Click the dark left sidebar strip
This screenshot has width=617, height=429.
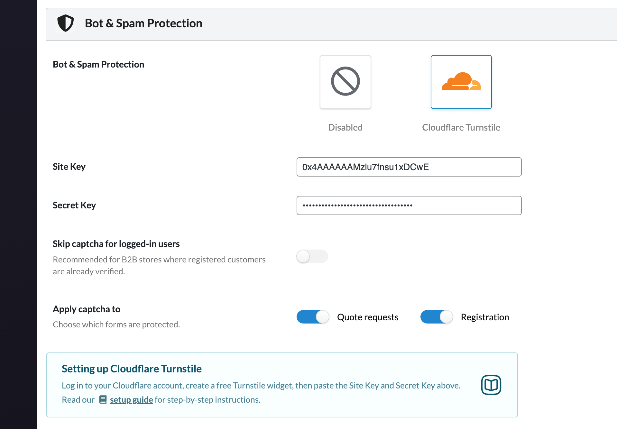click(18, 214)
